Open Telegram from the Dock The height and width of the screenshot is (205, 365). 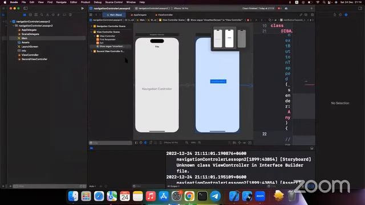click(216, 196)
